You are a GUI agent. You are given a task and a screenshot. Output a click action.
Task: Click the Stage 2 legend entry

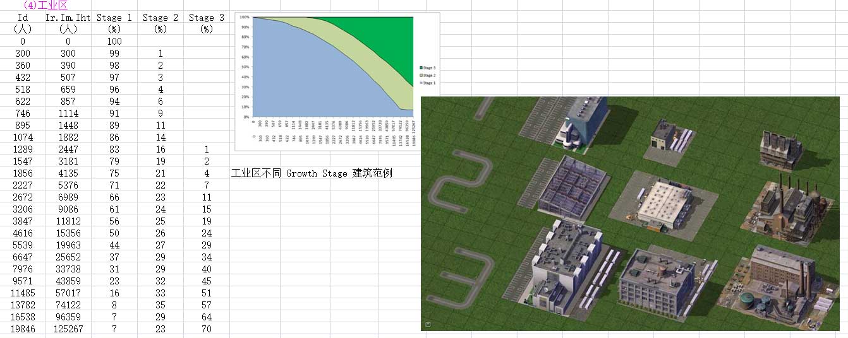429,75
